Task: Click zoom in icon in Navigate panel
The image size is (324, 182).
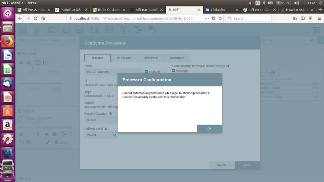Action: [x=21, y=63]
